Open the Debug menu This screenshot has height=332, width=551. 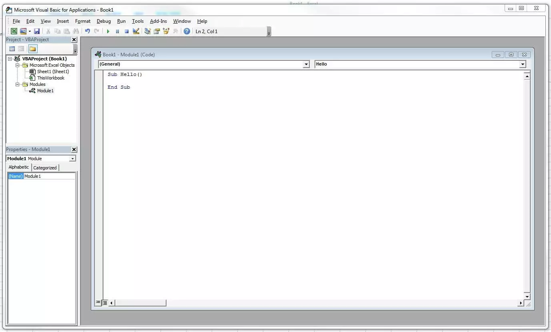[x=104, y=21]
